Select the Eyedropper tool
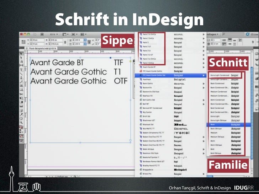 click(21, 114)
